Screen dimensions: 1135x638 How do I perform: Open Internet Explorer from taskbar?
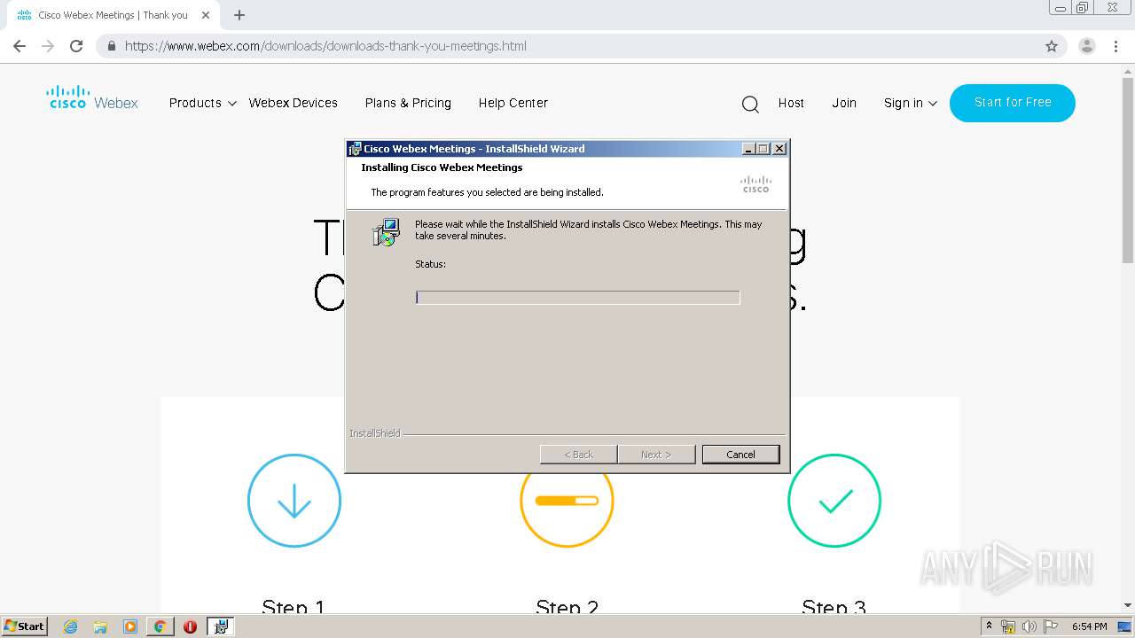(71, 626)
